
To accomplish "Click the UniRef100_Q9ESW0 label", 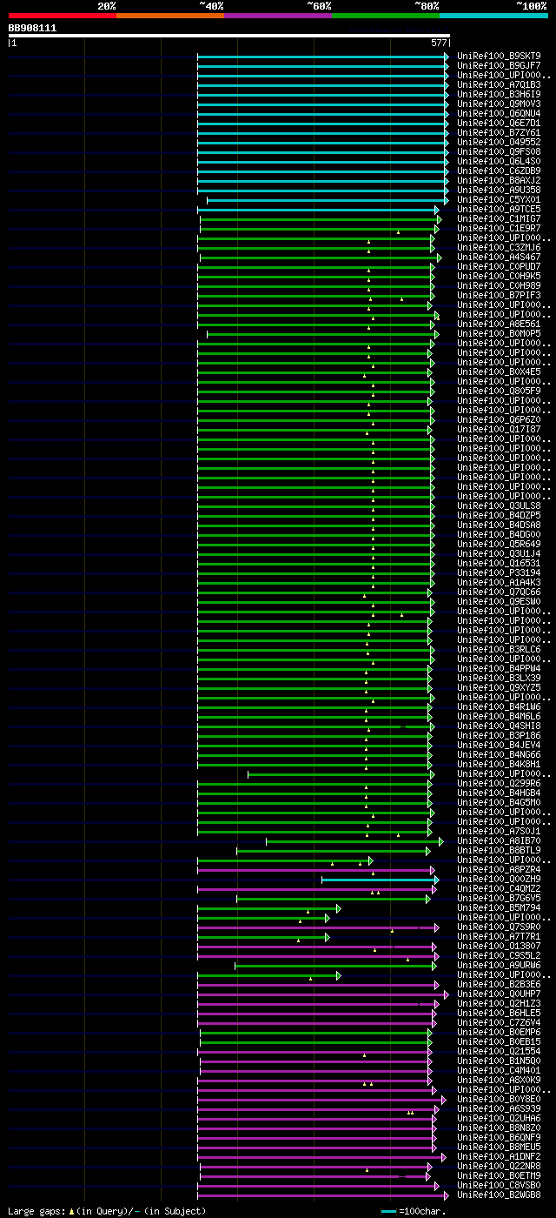I will point(499,601).
